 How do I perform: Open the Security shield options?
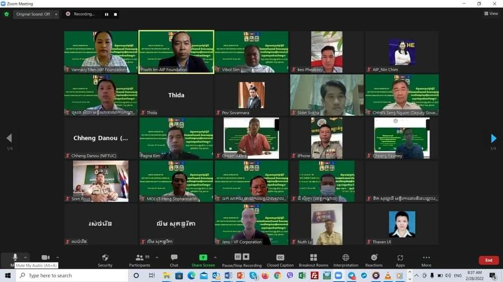pyautogui.click(x=105, y=260)
